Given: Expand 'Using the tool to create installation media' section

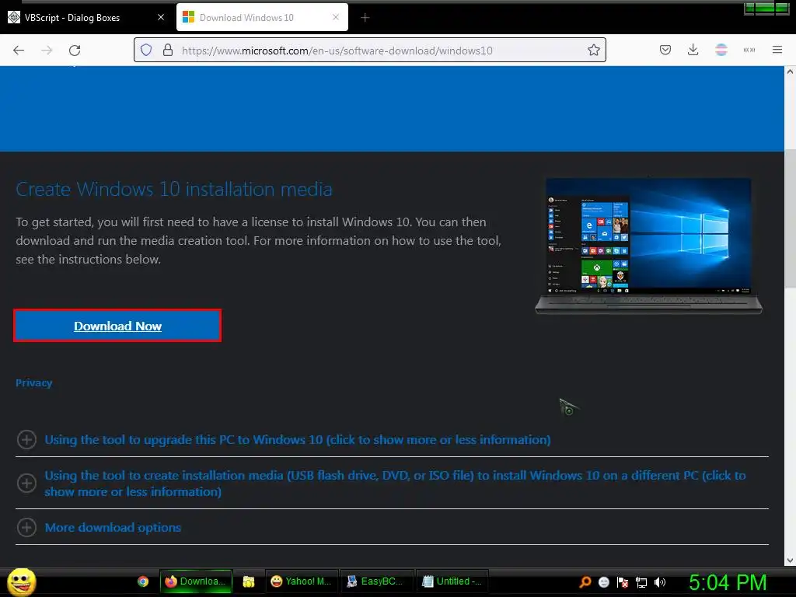Looking at the screenshot, I should pyautogui.click(x=395, y=484).
